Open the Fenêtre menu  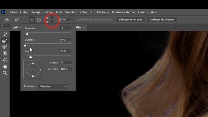click(x=143, y=12)
